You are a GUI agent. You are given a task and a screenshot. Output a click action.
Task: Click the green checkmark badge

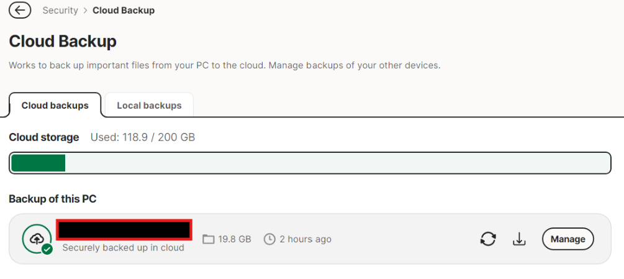coord(47,249)
